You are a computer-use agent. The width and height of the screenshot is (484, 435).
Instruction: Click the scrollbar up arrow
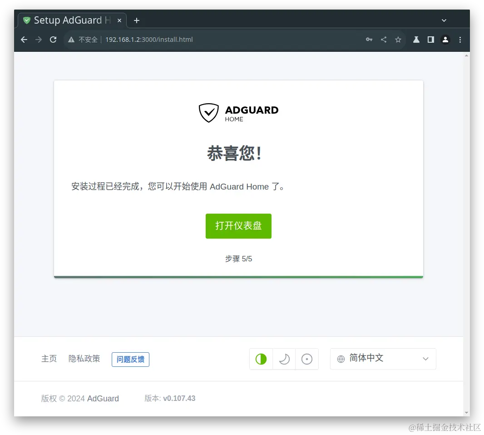(x=466, y=55)
